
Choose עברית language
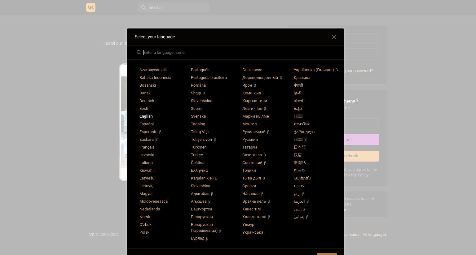pos(299,186)
